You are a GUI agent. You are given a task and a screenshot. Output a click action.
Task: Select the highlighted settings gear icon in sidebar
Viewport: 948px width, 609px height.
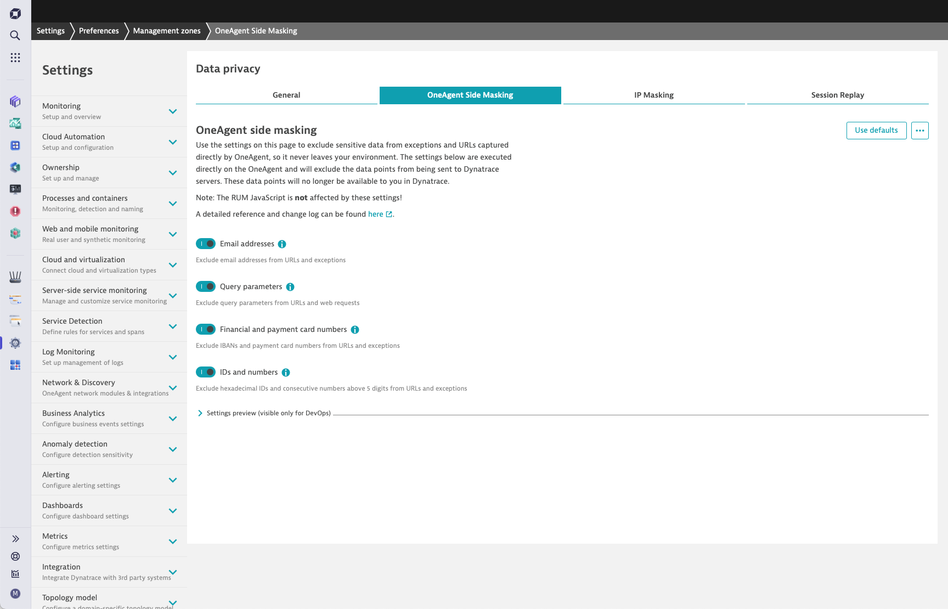pyautogui.click(x=15, y=342)
